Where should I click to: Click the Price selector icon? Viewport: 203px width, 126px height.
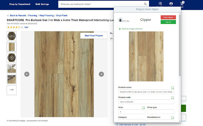(x=143, y=108)
